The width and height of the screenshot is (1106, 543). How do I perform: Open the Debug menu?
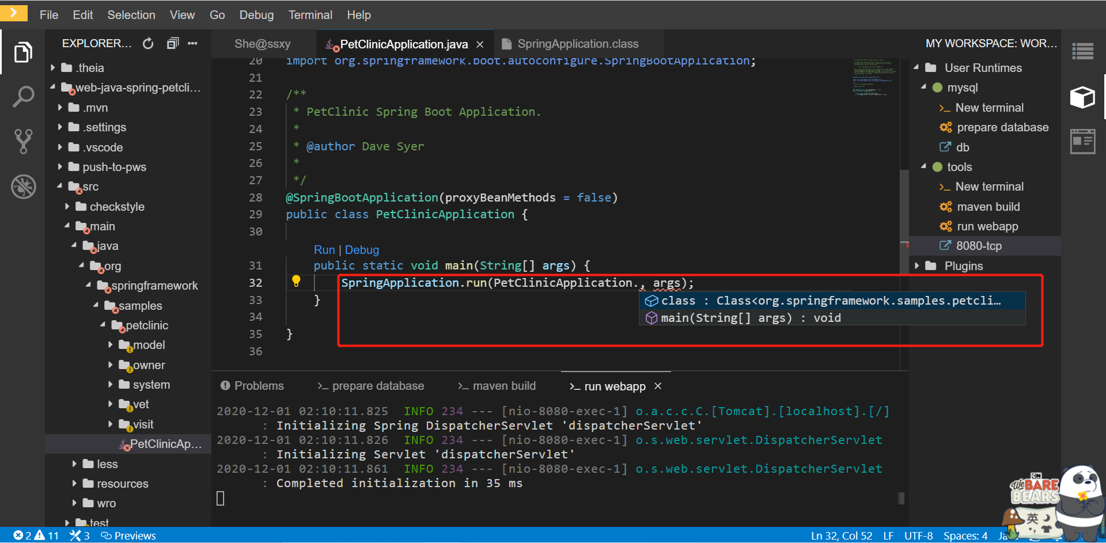(x=256, y=15)
